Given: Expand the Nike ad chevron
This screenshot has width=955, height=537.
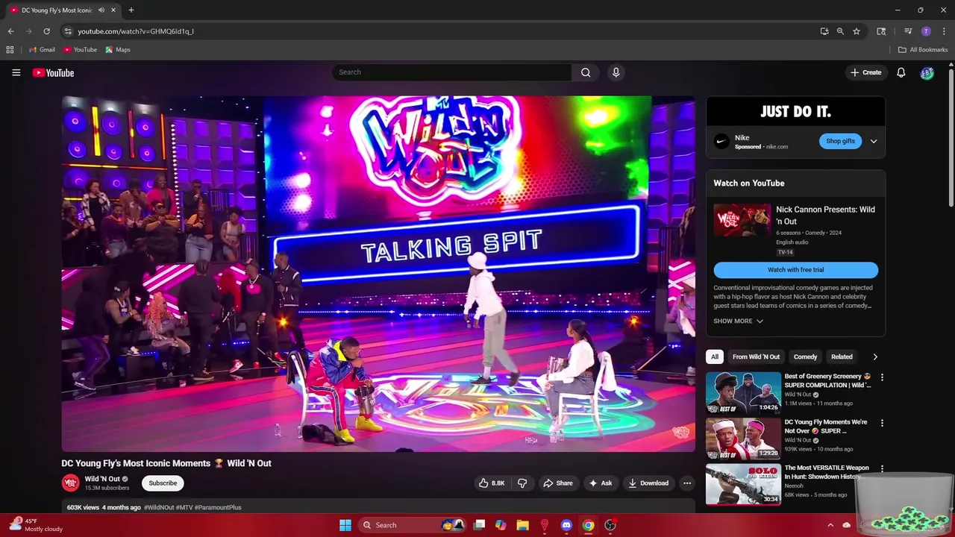Looking at the screenshot, I should point(873,141).
